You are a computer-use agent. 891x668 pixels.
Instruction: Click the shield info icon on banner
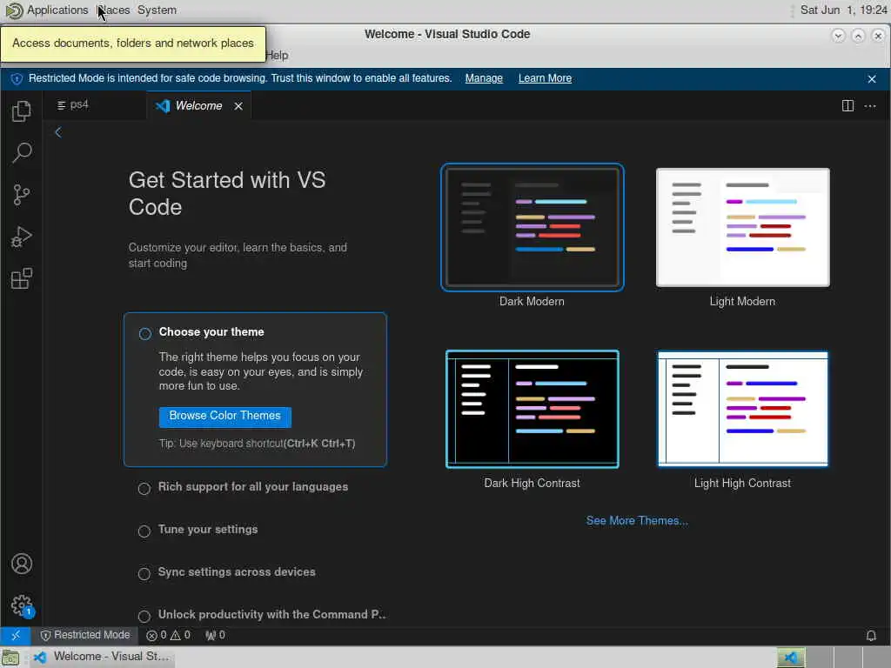tap(17, 79)
